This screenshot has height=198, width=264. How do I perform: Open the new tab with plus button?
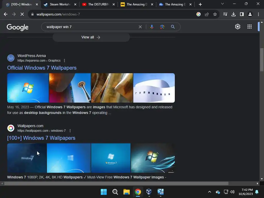coord(200,5)
